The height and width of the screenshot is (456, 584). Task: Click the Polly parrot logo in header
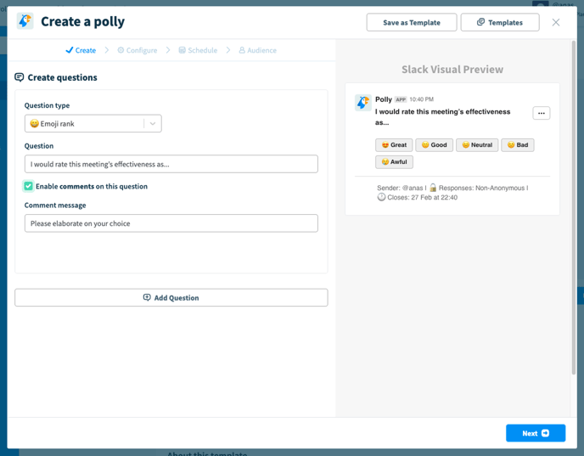pos(25,21)
